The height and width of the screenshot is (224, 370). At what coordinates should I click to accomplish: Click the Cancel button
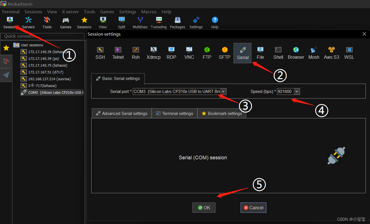(x=253, y=208)
